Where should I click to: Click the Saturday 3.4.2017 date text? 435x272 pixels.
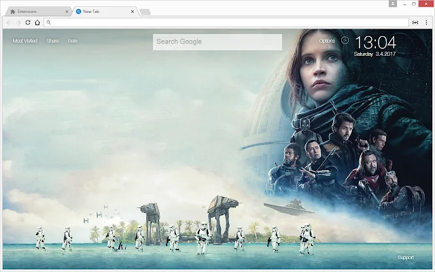[x=375, y=54]
